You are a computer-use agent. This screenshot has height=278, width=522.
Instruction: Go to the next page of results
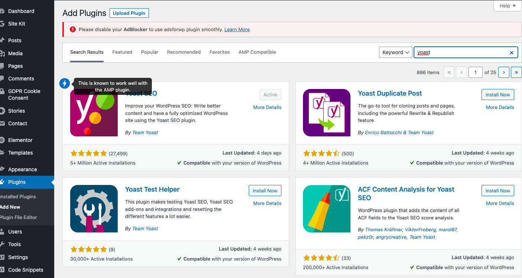pos(504,72)
